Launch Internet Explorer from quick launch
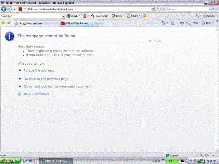Image resolution: width=219 pixels, height=164 pixels. (30, 161)
